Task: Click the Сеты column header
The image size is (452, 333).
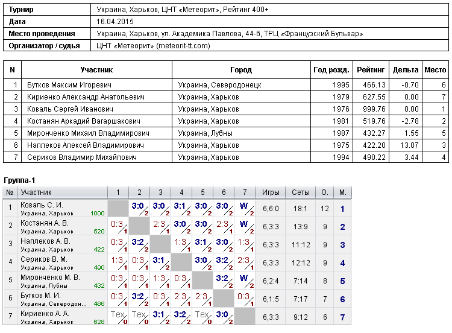Action: click(x=300, y=192)
